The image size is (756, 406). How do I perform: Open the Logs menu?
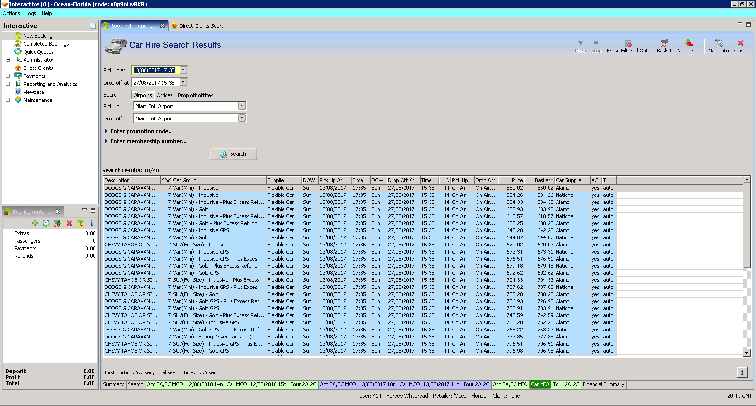point(31,13)
